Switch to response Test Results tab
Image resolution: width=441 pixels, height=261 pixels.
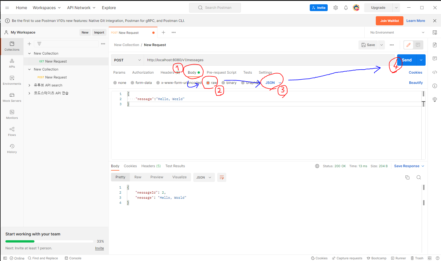coord(175,166)
